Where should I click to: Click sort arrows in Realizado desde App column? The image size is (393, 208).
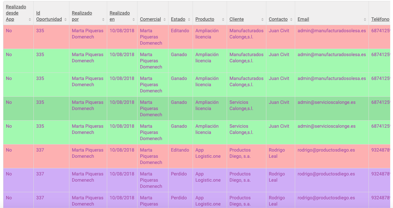[x=30, y=20]
